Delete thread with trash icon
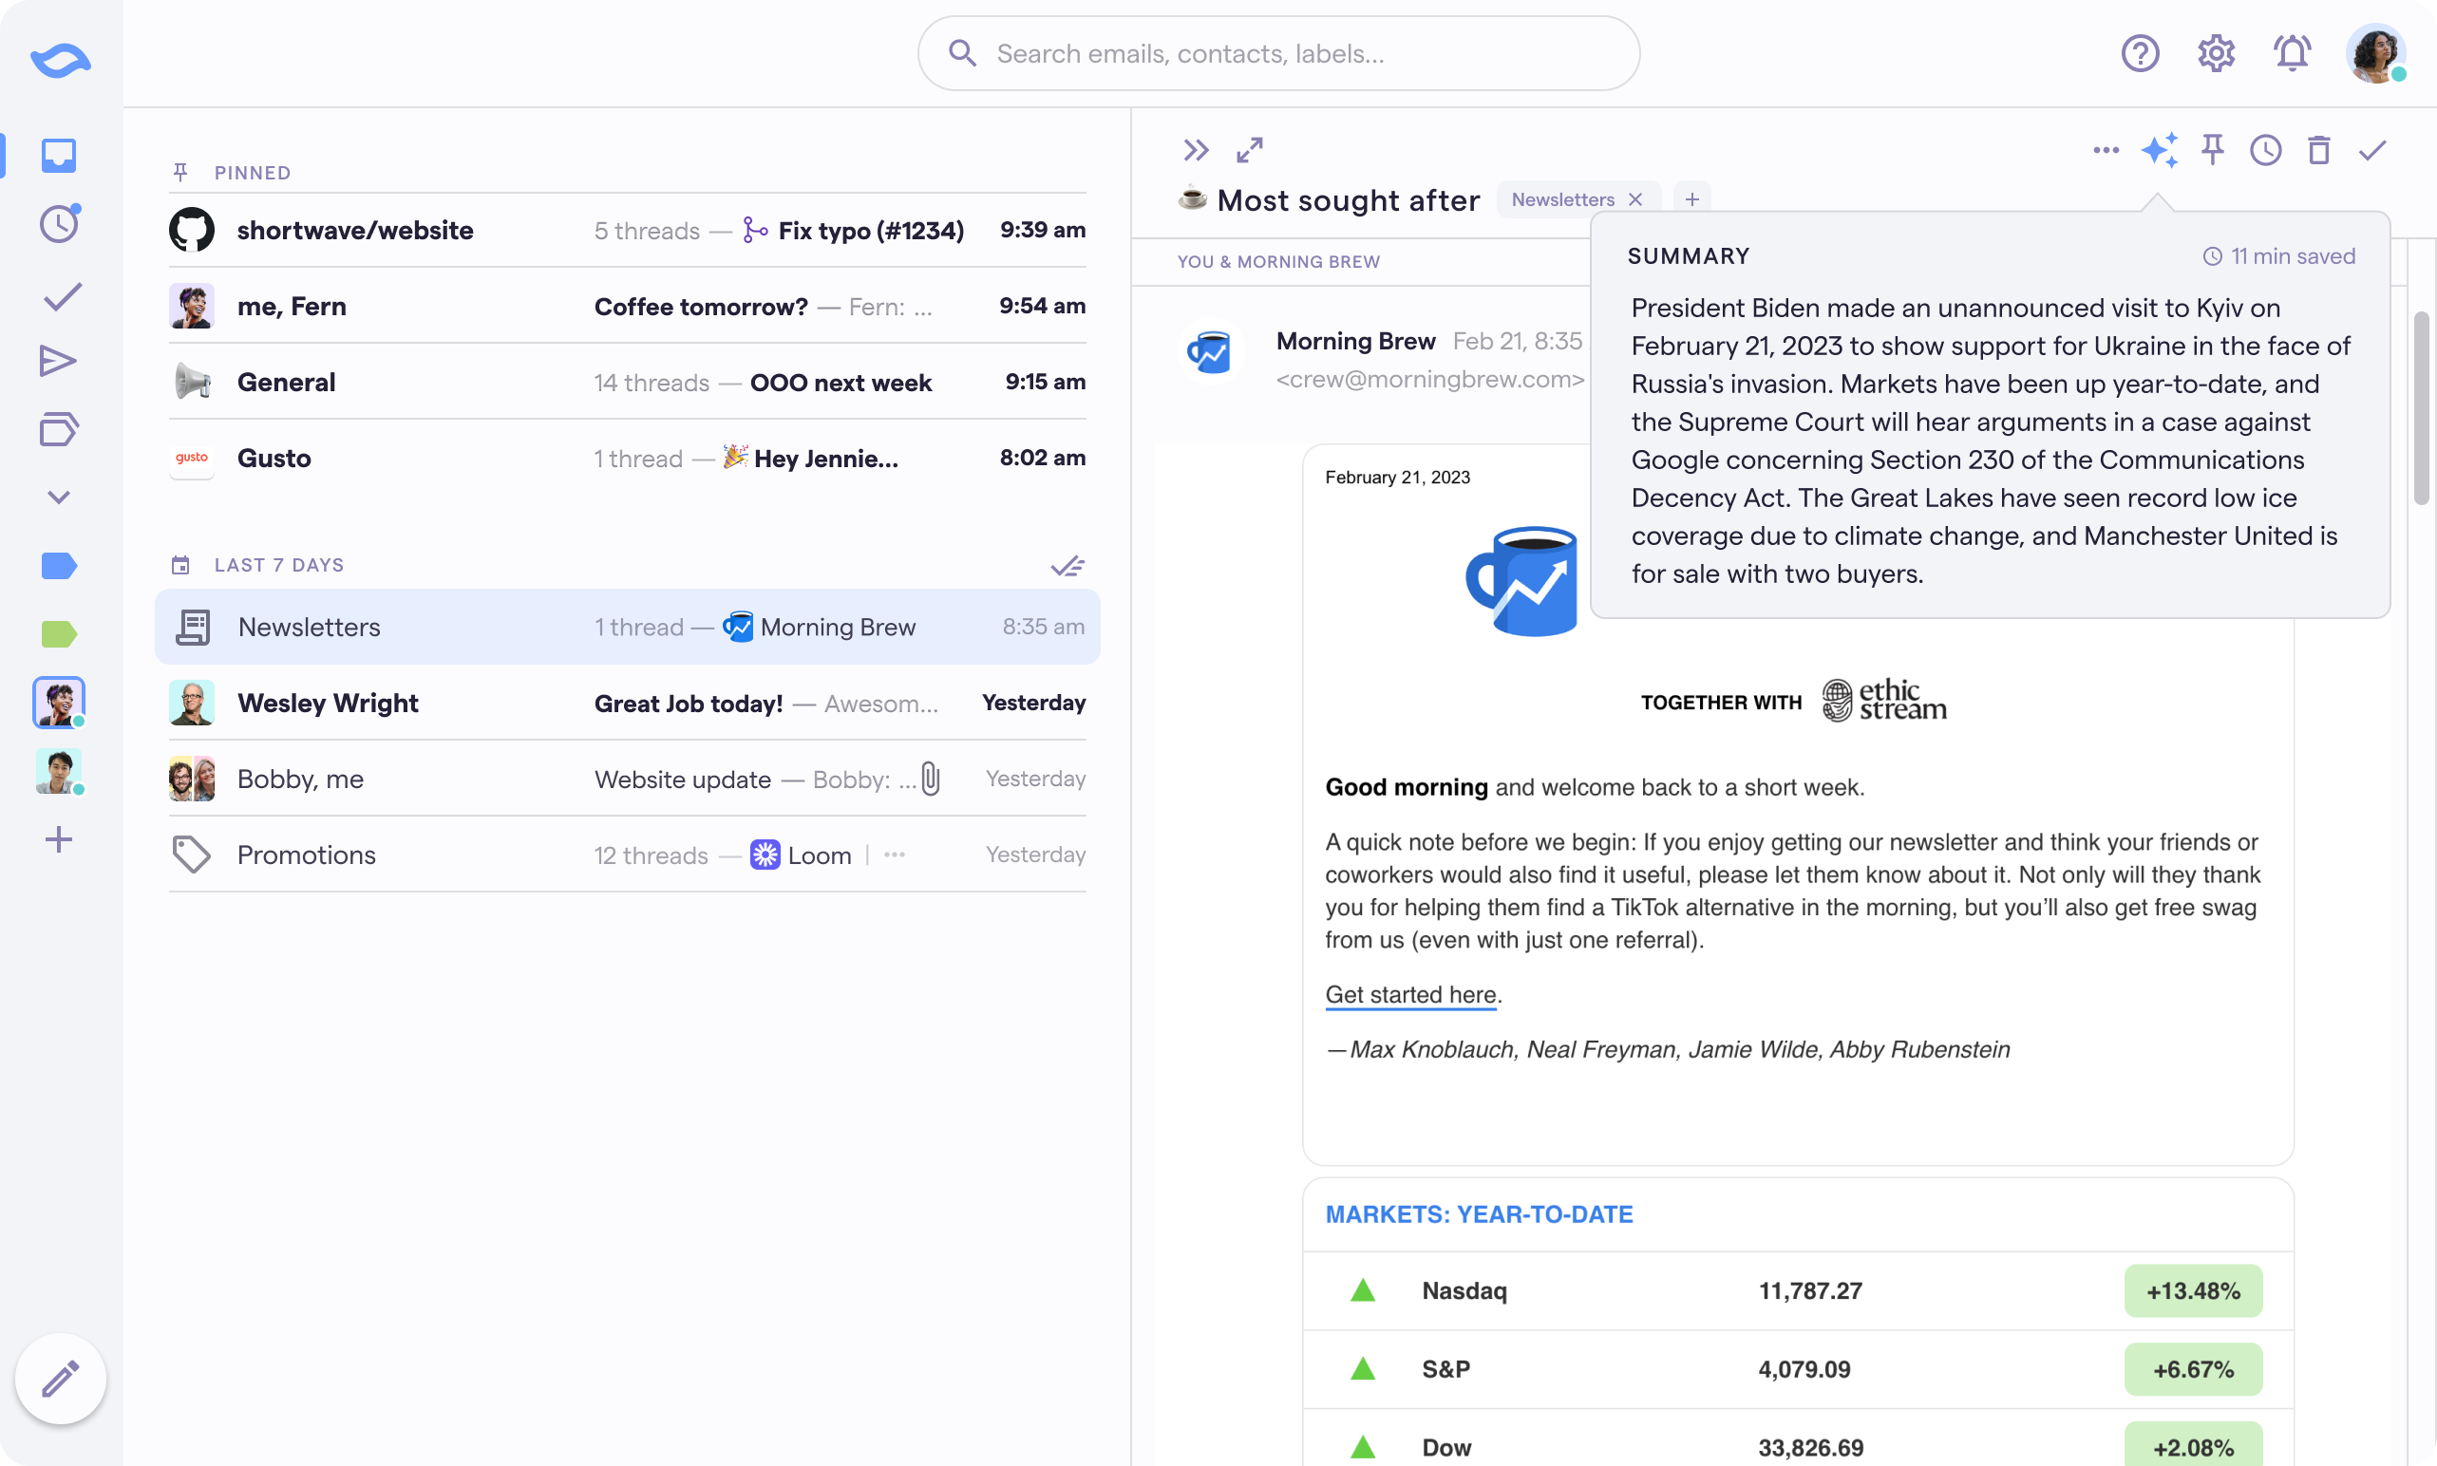 [2319, 150]
